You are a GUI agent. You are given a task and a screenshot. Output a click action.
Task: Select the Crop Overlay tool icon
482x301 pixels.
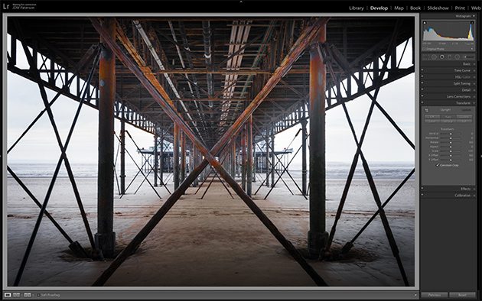click(426, 57)
